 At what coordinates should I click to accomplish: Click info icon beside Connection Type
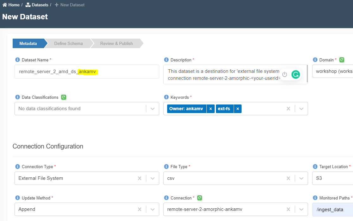[17, 166]
